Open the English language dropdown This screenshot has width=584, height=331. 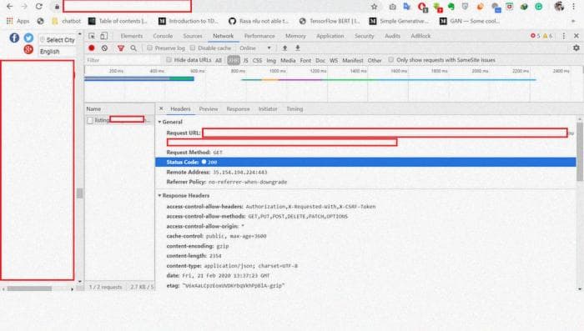[57, 52]
